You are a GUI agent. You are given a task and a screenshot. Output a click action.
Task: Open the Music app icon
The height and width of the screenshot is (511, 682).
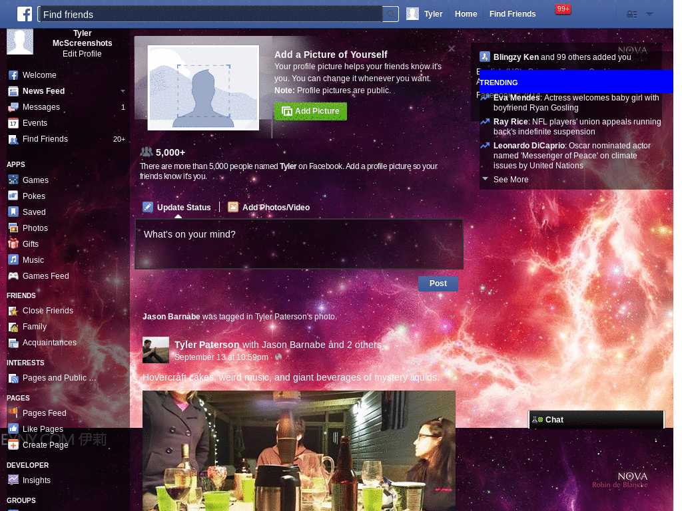point(13,260)
